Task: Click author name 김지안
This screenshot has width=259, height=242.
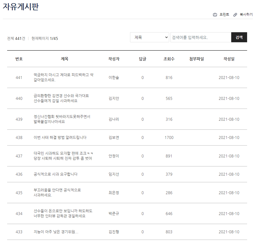Action: (114, 98)
